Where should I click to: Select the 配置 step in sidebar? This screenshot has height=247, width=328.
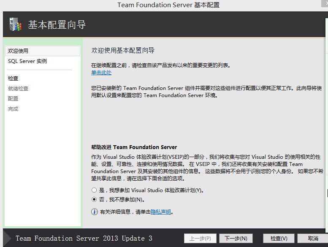click(x=13, y=98)
